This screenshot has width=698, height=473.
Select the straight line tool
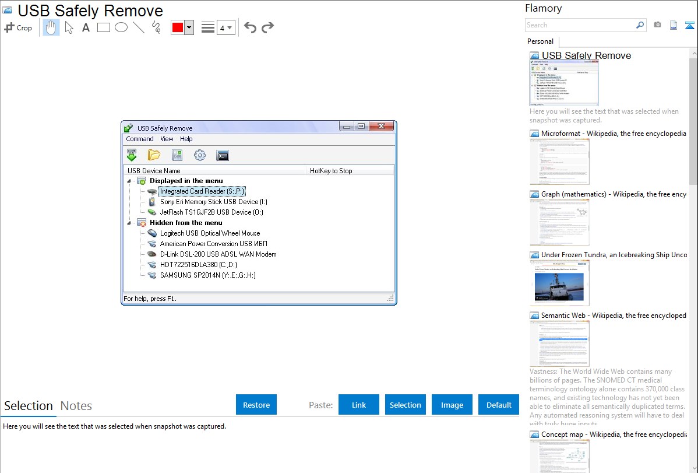(x=139, y=27)
